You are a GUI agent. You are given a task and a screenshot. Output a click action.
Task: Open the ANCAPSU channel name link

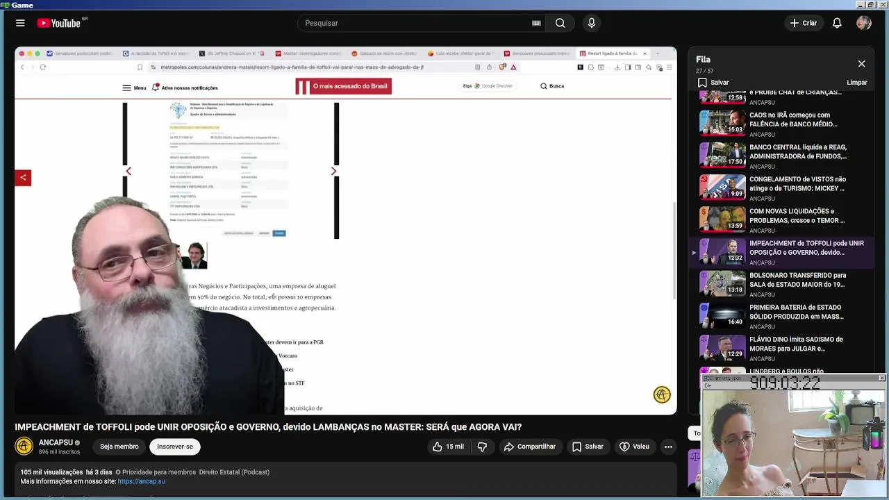point(56,442)
